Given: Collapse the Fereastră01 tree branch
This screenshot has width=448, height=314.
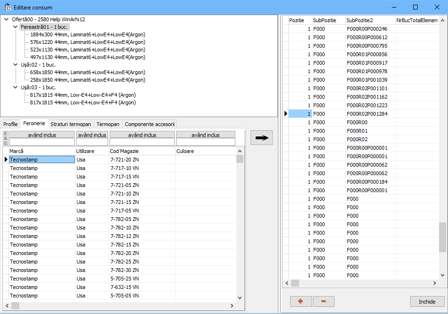Looking at the screenshot, I should 16,27.
